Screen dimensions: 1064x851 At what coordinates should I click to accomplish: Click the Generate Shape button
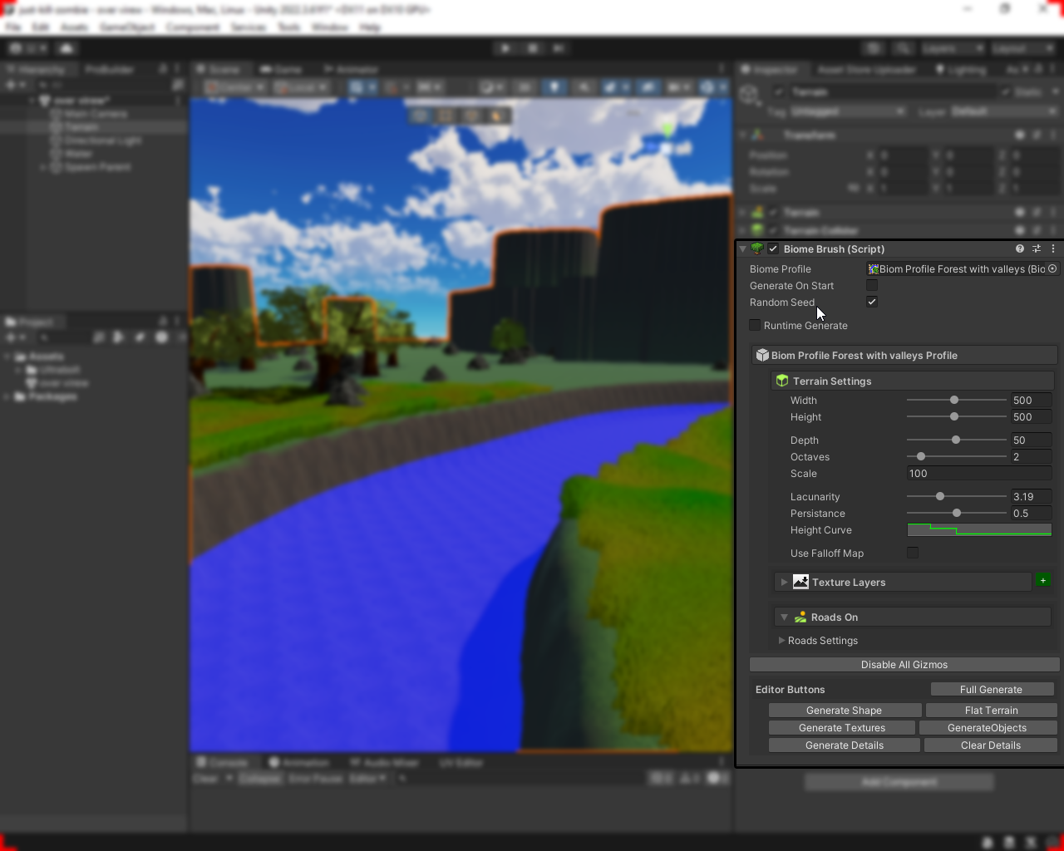click(845, 710)
